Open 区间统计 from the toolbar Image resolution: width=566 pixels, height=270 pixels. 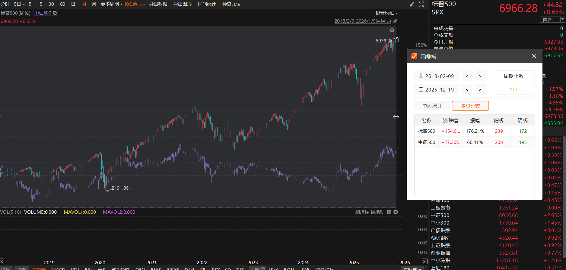click(207, 4)
